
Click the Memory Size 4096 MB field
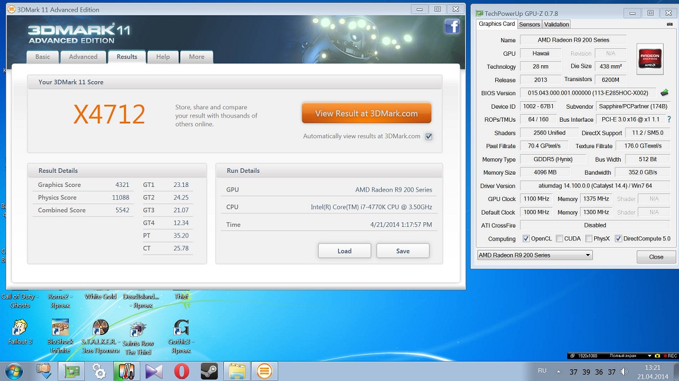coord(545,172)
